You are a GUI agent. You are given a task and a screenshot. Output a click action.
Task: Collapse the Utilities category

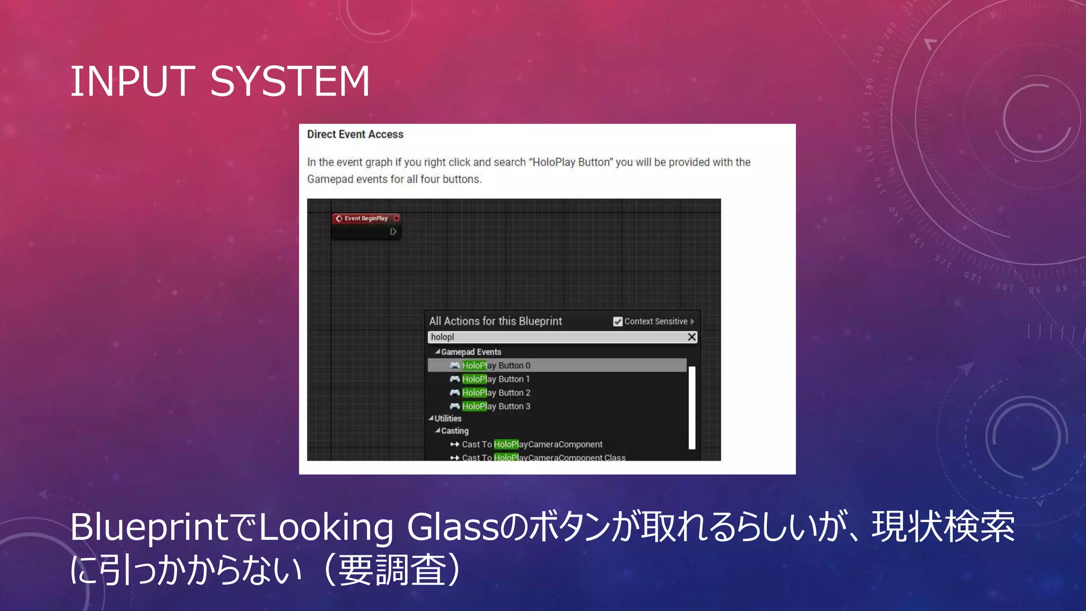(x=431, y=418)
